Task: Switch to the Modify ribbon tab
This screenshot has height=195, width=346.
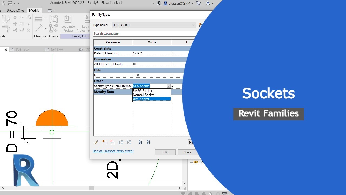Action: [34, 11]
